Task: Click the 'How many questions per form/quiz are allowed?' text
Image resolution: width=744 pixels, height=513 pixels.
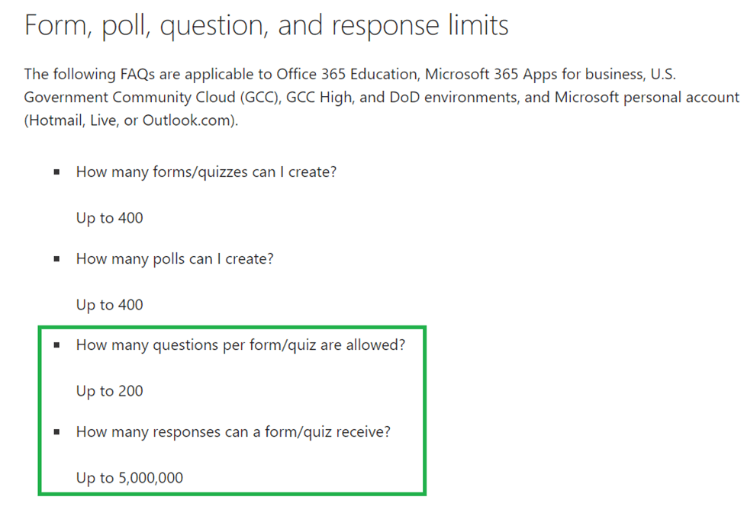Action: [x=241, y=345]
